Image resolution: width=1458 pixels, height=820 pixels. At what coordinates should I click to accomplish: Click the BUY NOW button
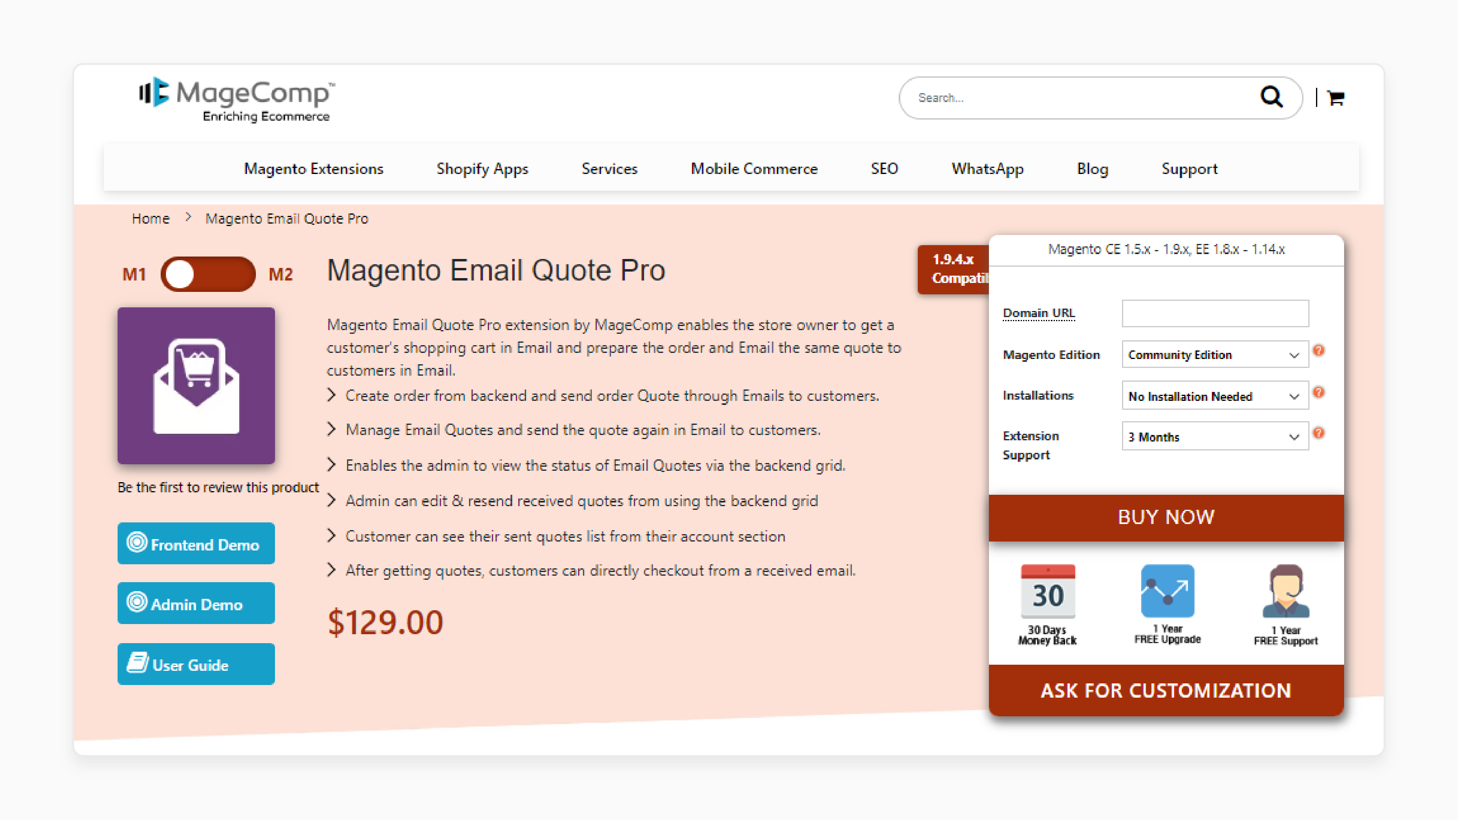point(1166,518)
